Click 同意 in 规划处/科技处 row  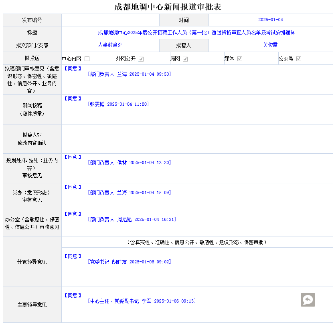[x=73, y=157]
